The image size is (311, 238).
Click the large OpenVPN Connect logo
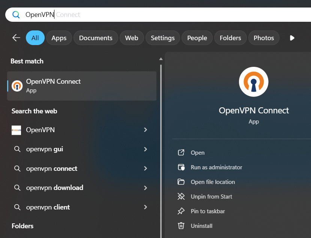click(254, 82)
